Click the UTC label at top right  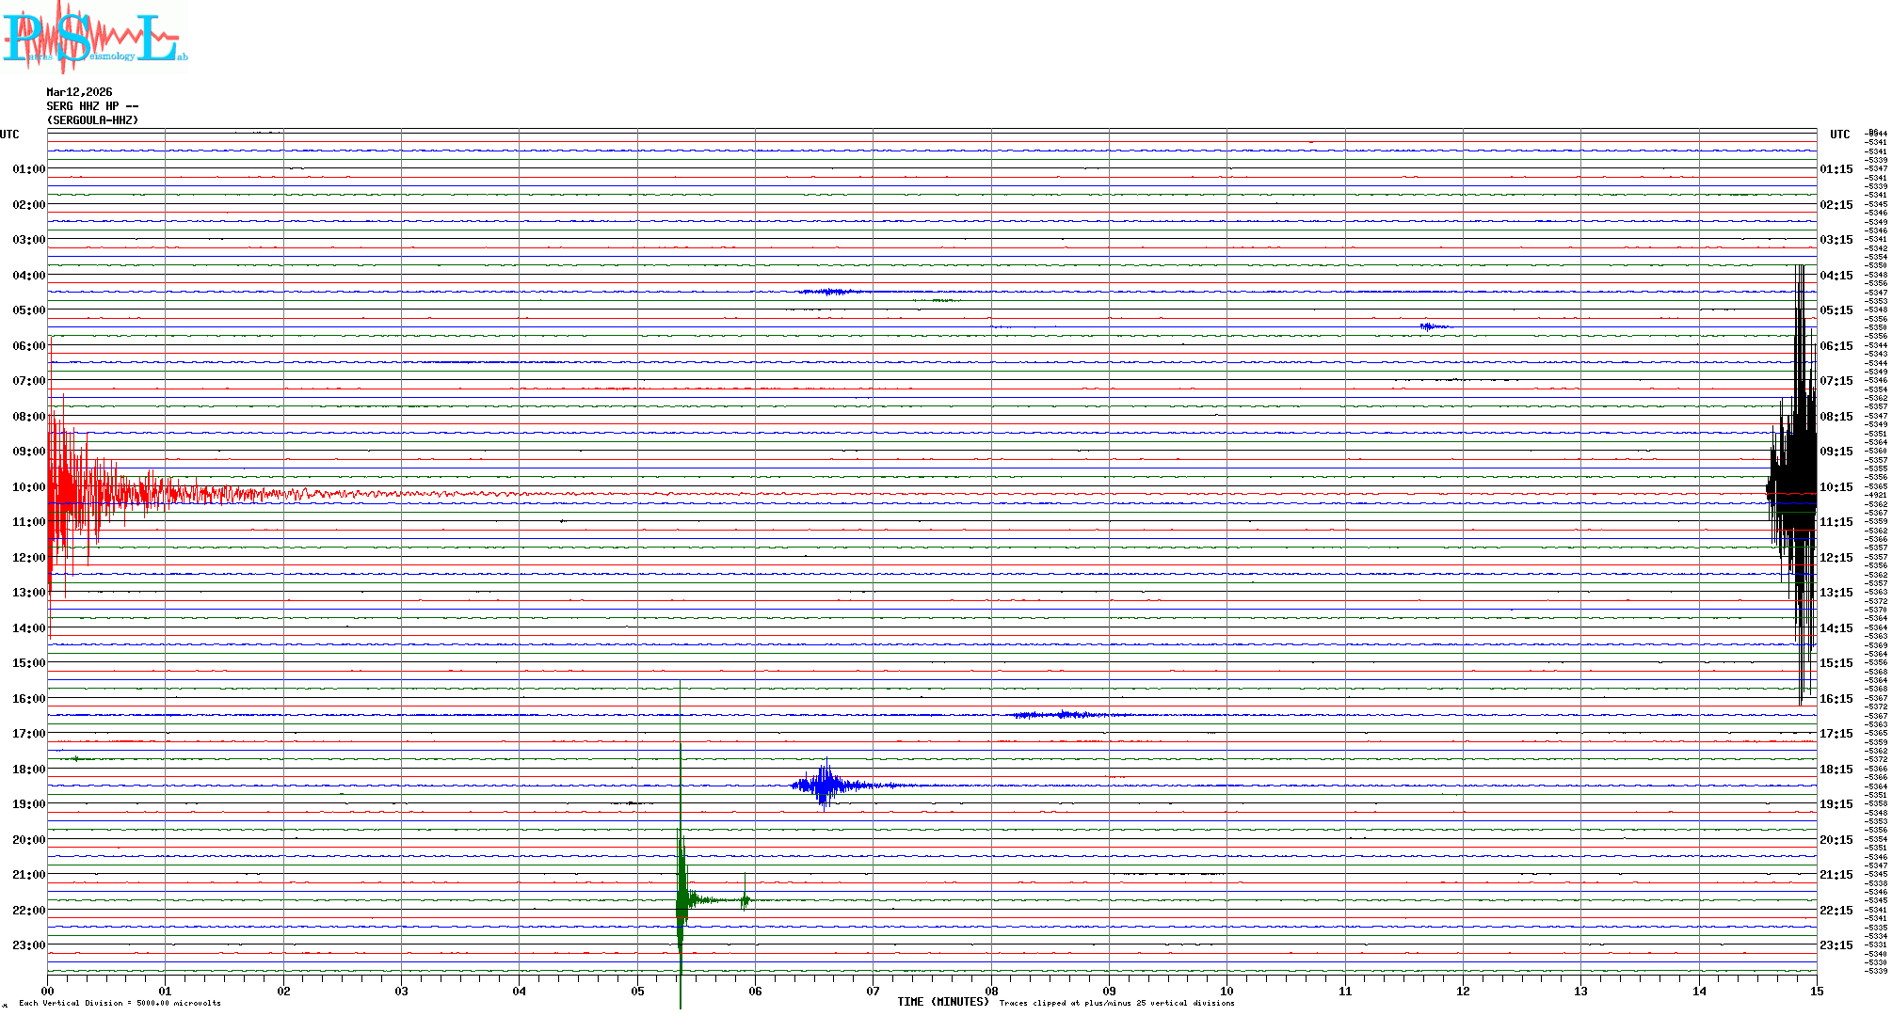tap(1839, 135)
